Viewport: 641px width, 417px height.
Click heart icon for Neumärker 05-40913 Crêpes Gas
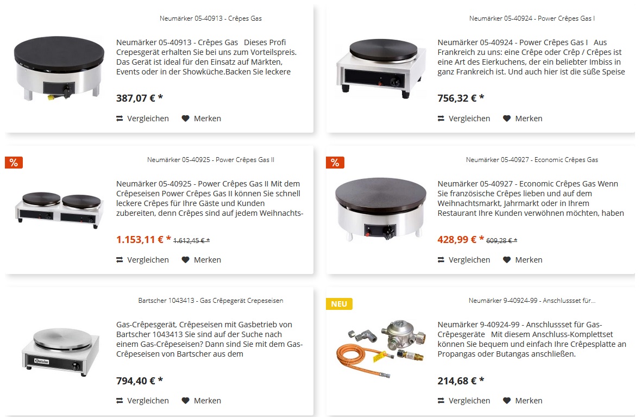tap(185, 119)
